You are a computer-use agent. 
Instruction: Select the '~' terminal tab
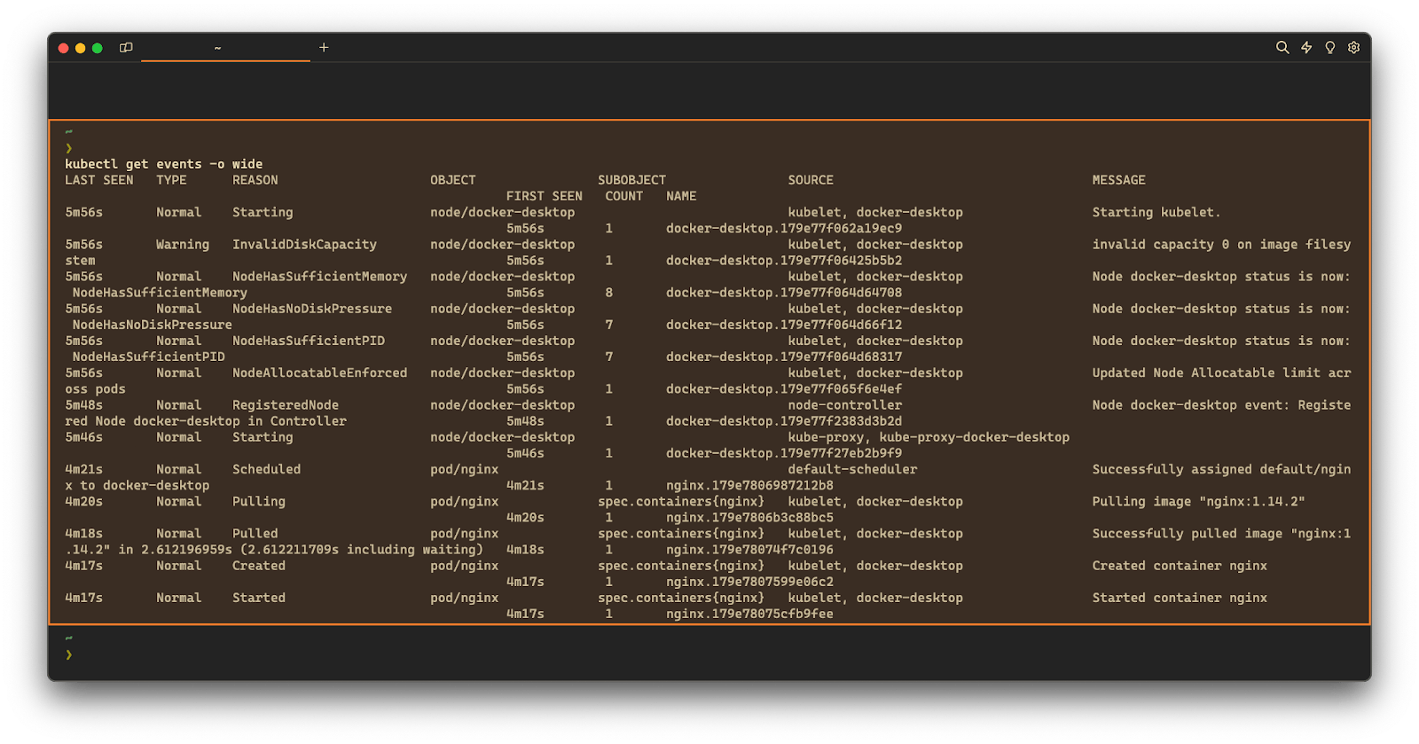(x=218, y=48)
